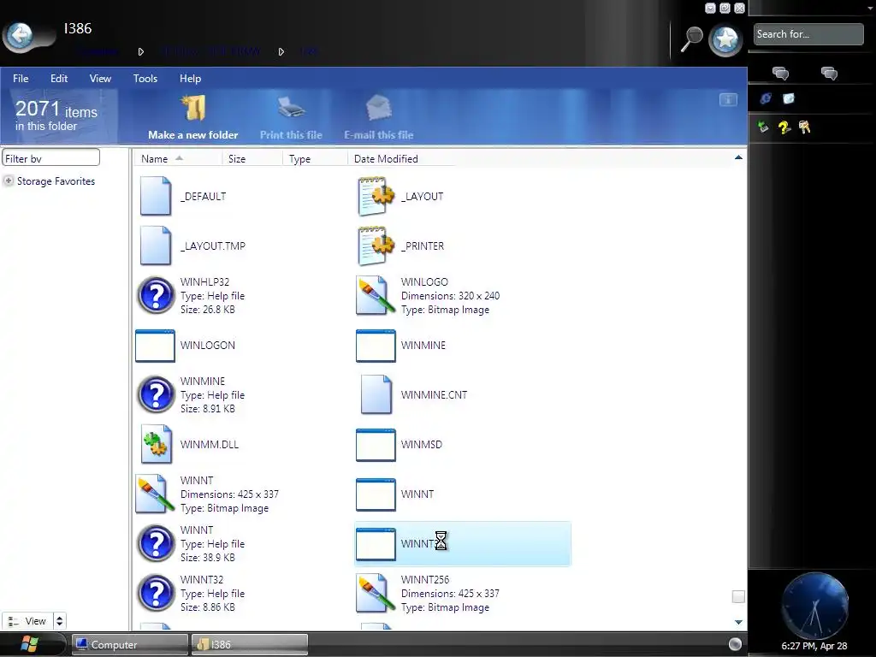The width and height of the screenshot is (876, 657).
Task: Click Print this file
Action: (x=291, y=116)
